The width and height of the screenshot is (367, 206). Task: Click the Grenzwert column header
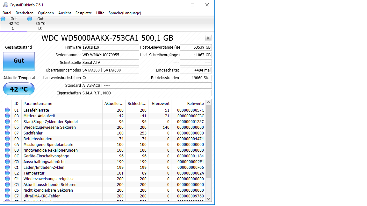point(160,103)
